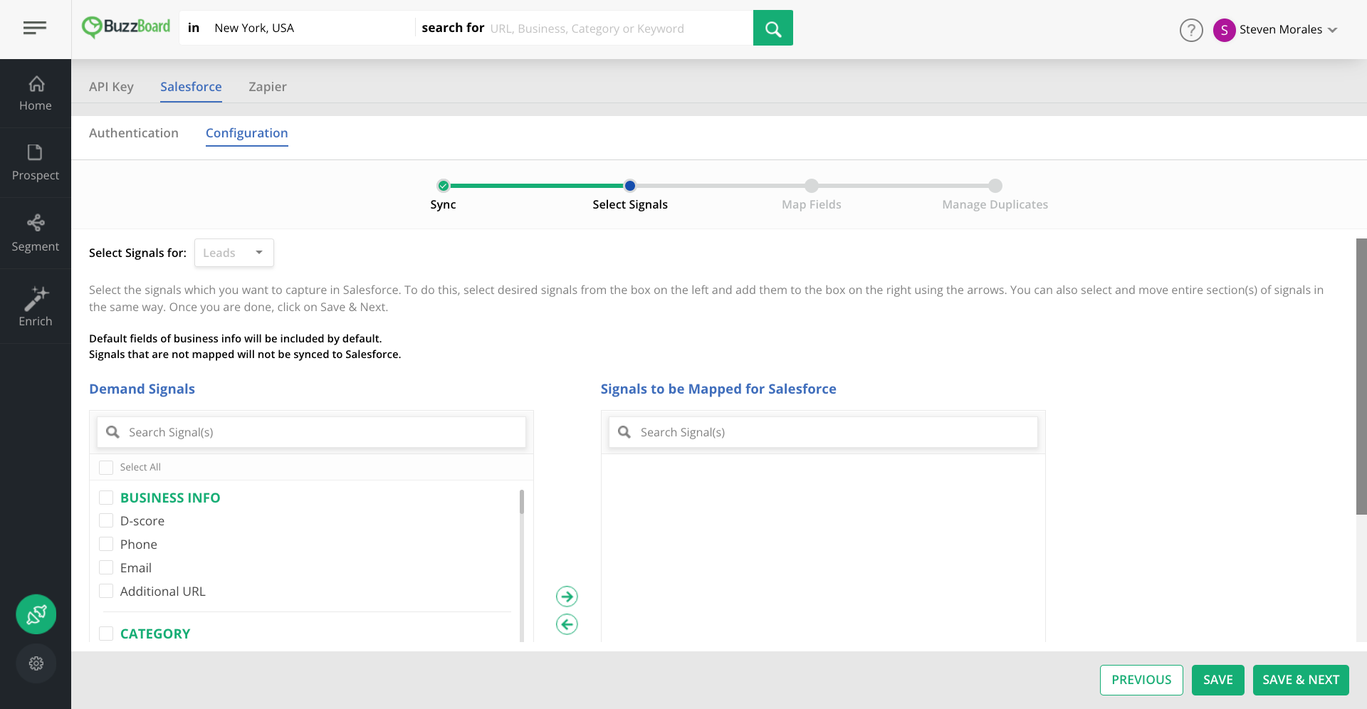Click the Sync step marker
Viewport: 1367px width, 709px height.
(444, 186)
